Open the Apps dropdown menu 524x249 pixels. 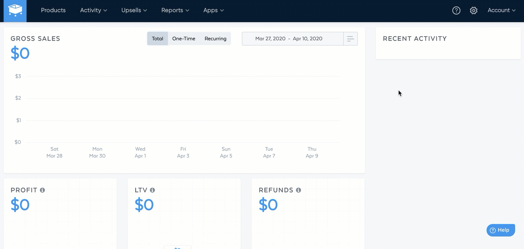click(213, 10)
